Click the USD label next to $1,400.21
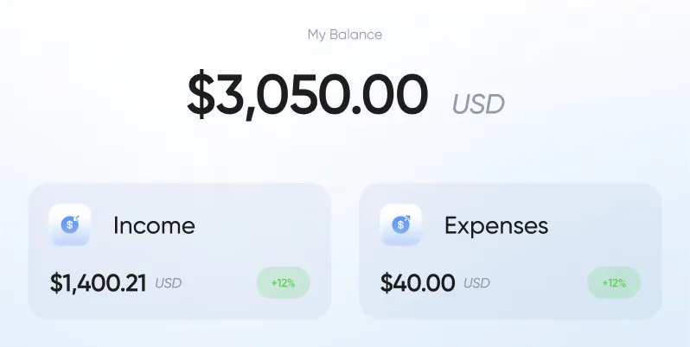Image resolution: width=690 pixels, height=347 pixels. 169,283
